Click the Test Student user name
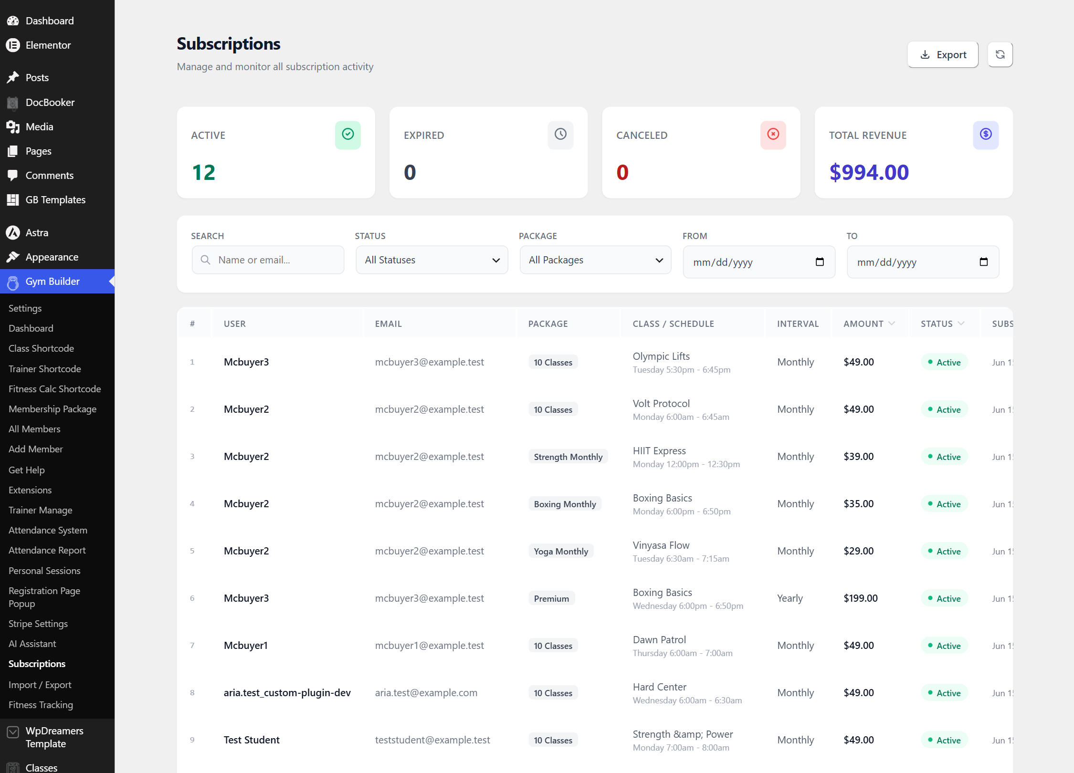The height and width of the screenshot is (773, 1074). 252,740
